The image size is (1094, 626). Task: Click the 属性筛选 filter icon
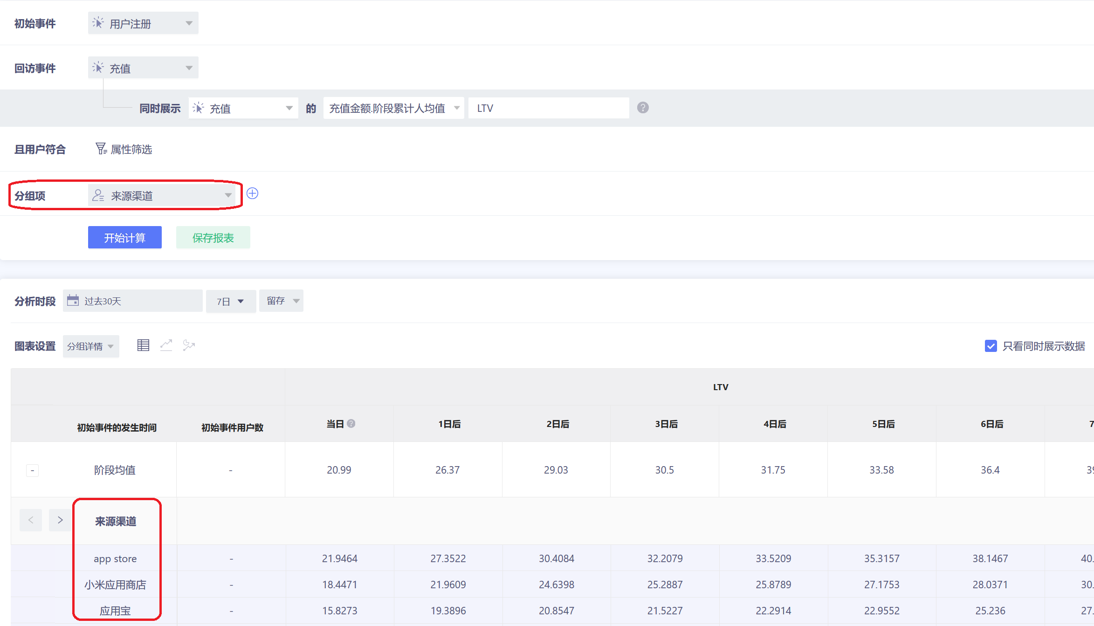coord(101,149)
